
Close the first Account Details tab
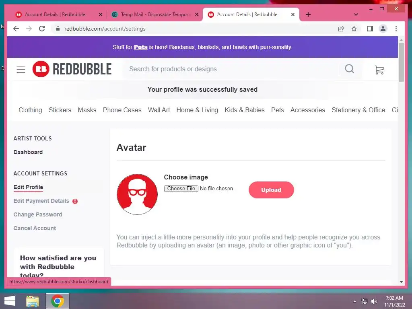pos(100,14)
